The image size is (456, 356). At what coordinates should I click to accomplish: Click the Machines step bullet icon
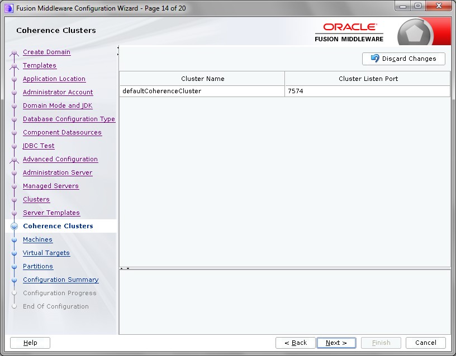pos(15,240)
